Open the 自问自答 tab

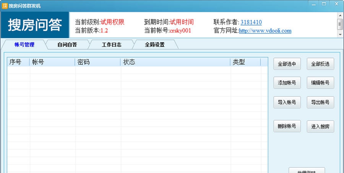67,45
